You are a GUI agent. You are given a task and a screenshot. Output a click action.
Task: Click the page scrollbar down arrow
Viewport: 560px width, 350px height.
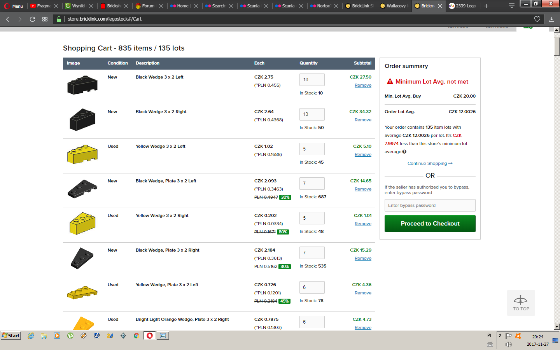tap(557, 327)
